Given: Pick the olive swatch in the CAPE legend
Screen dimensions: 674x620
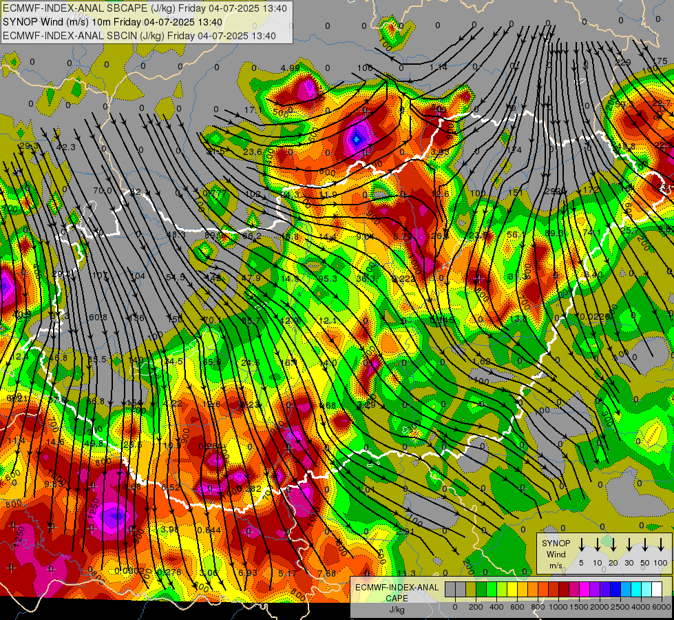Looking at the screenshot, I should [x=471, y=590].
